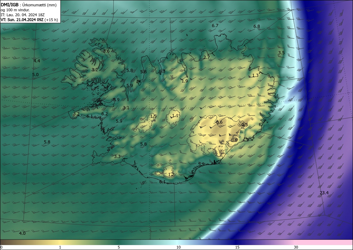Screen dimensions: 353x250
Task: Click the 3.5 value label
Action: click(281, 53)
